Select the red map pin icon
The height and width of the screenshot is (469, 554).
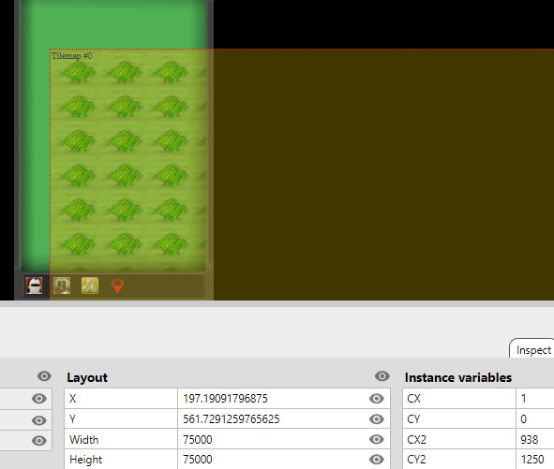pos(117,286)
